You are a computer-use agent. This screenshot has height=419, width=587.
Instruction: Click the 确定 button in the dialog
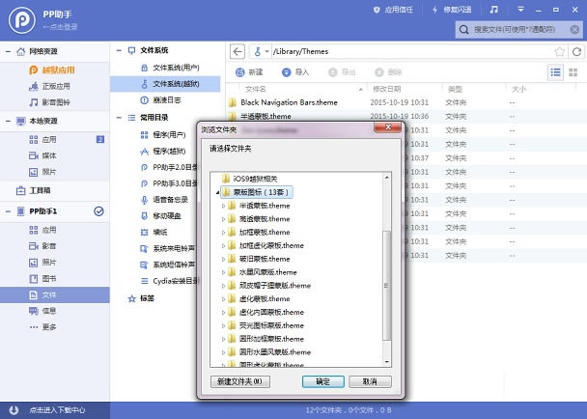[x=323, y=381]
